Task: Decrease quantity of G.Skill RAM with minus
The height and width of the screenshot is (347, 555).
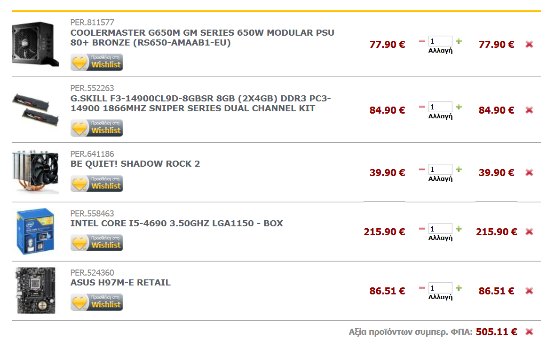Action: pos(422,107)
